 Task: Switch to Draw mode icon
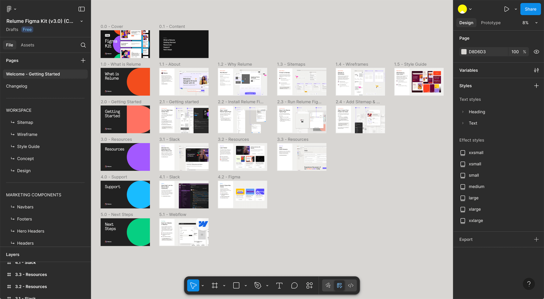tap(328, 286)
